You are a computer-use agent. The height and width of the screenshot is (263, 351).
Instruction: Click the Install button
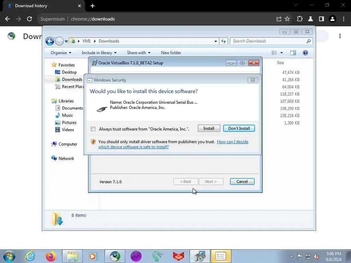pos(209,128)
